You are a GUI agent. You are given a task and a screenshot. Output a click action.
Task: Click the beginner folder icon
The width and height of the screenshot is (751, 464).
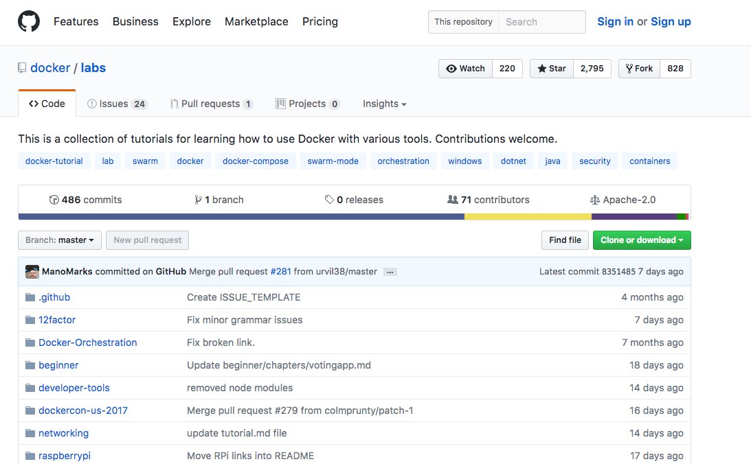tap(30, 365)
